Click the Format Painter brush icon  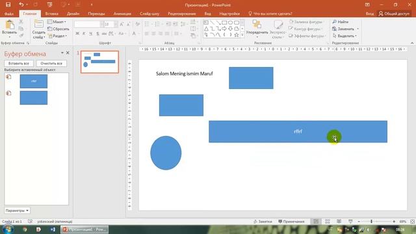21,36
